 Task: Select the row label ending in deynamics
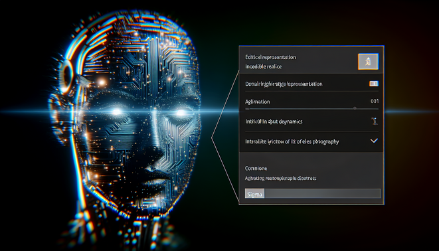(x=274, y=122)
